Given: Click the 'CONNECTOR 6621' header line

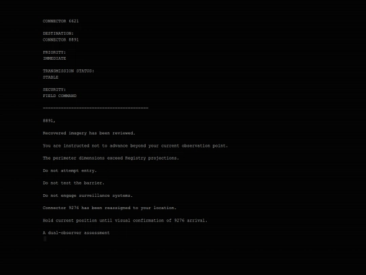Looking at the screenshot, I should coord(61,21).
